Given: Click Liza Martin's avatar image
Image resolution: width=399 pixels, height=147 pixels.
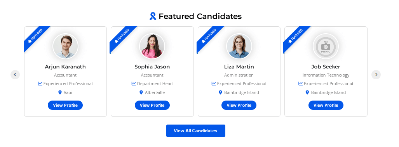Looking at the screenshot, I should 239,46.
